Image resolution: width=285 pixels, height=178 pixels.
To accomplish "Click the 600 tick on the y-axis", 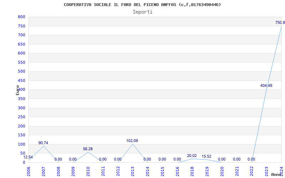I will point(21,53).
